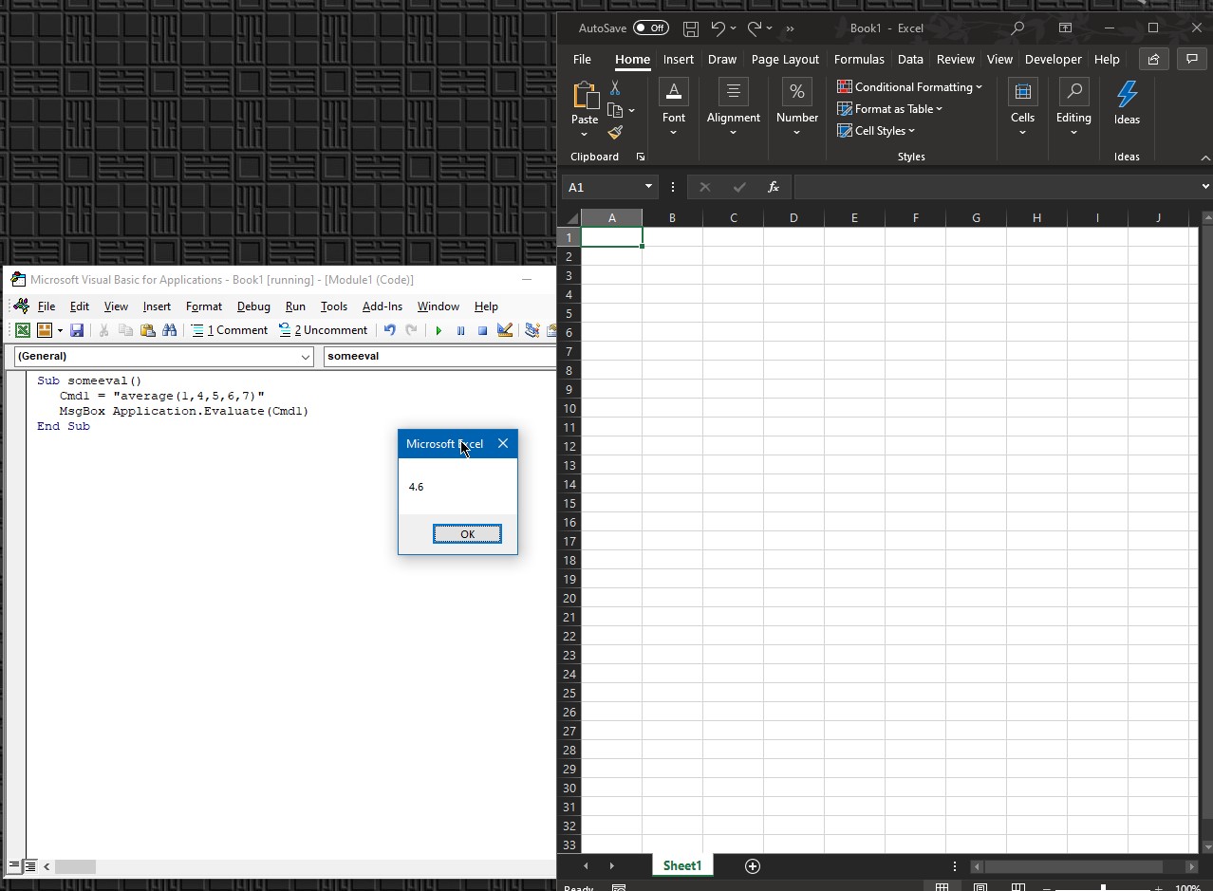Open the (General) object dropdown

[306, 357]
